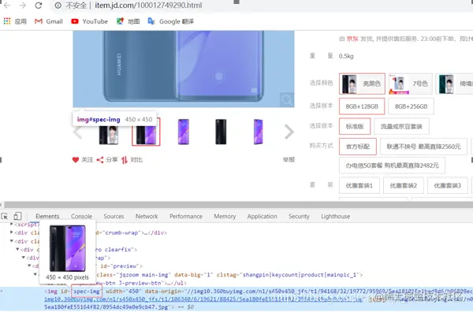
Task: Reload the page with the refresh icon
Action: (x=39, y=6)
